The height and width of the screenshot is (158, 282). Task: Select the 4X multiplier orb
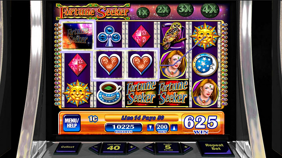tap(210, 10)
